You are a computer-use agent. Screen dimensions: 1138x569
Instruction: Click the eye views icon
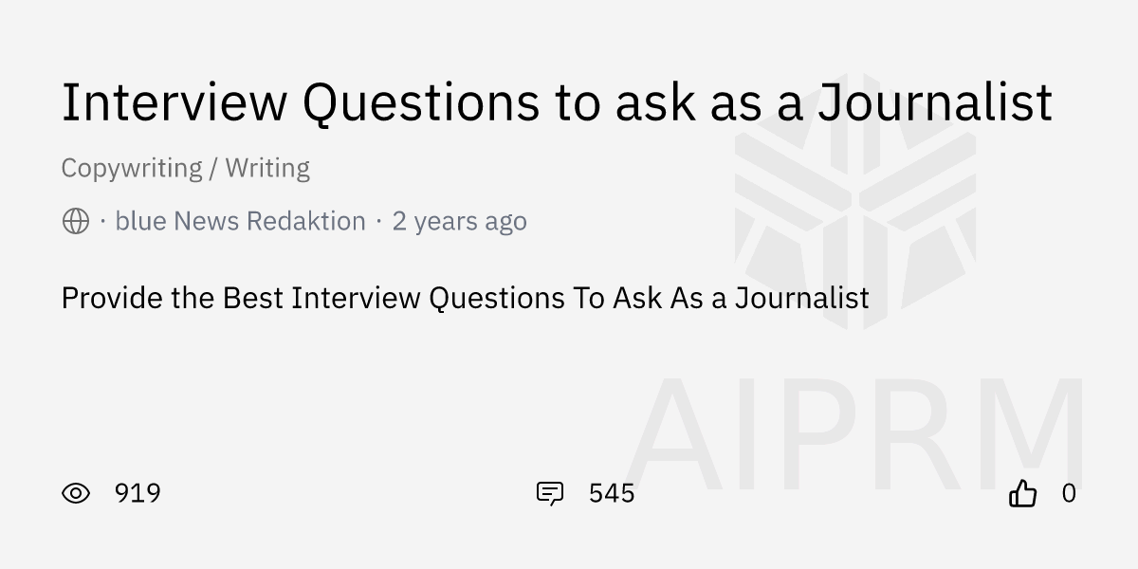pyautogui.click(x=76, y=493)
